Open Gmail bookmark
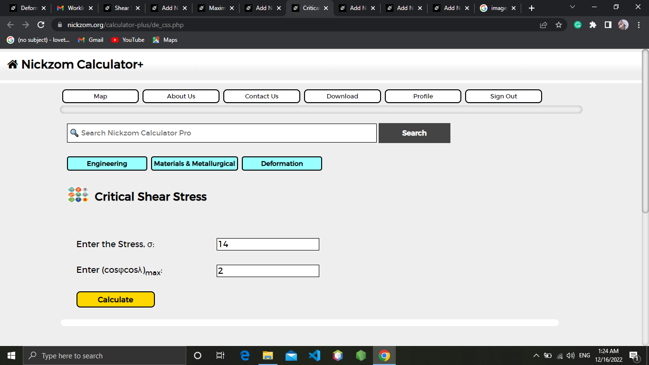This screenshot has width=649, height=365. coord(91,40)
